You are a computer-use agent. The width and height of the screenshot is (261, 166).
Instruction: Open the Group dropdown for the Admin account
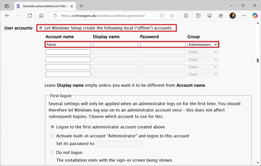coord(202,44)
